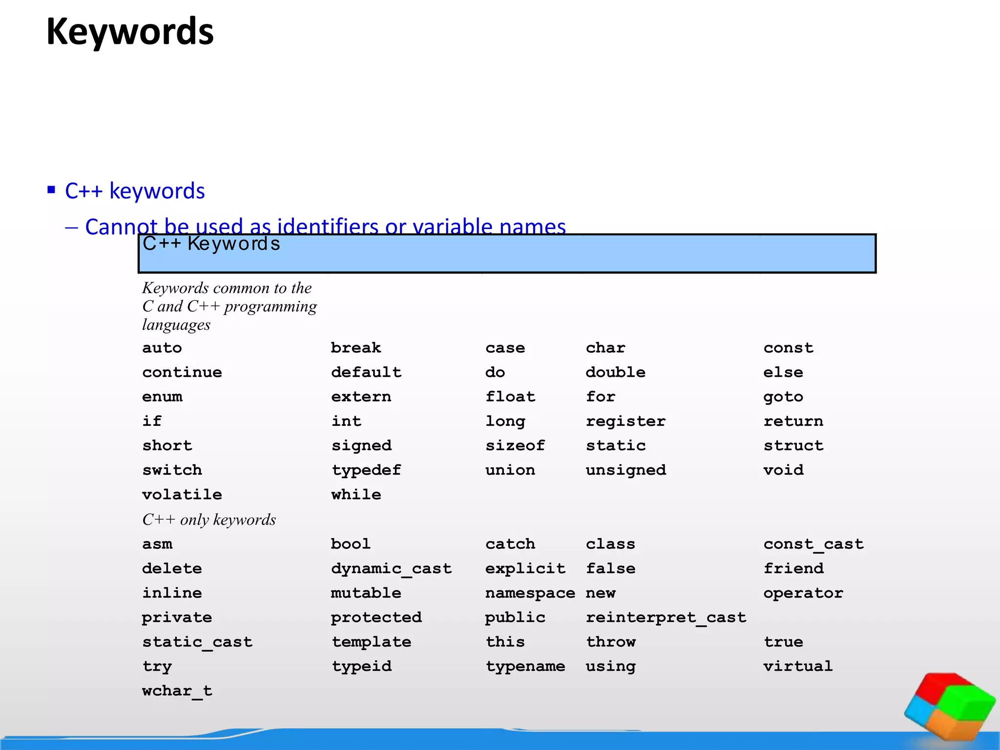Select the 'C++ keywords' bullet text

[135, 190]
